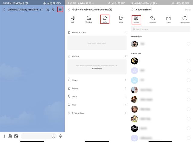
Task: Invite via QR code
Action: [x=136, y=20]
